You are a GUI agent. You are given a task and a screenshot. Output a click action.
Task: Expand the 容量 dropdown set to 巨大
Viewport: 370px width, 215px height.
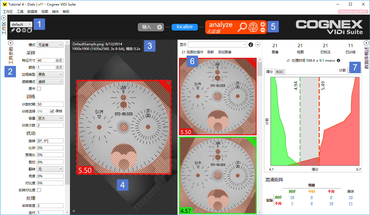click(50, 118)
